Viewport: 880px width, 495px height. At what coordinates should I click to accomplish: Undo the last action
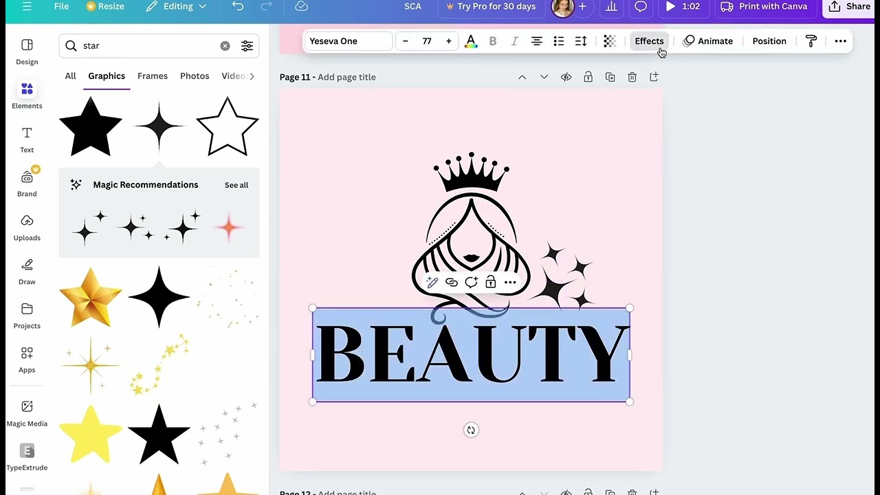click(x=238, y=6)
